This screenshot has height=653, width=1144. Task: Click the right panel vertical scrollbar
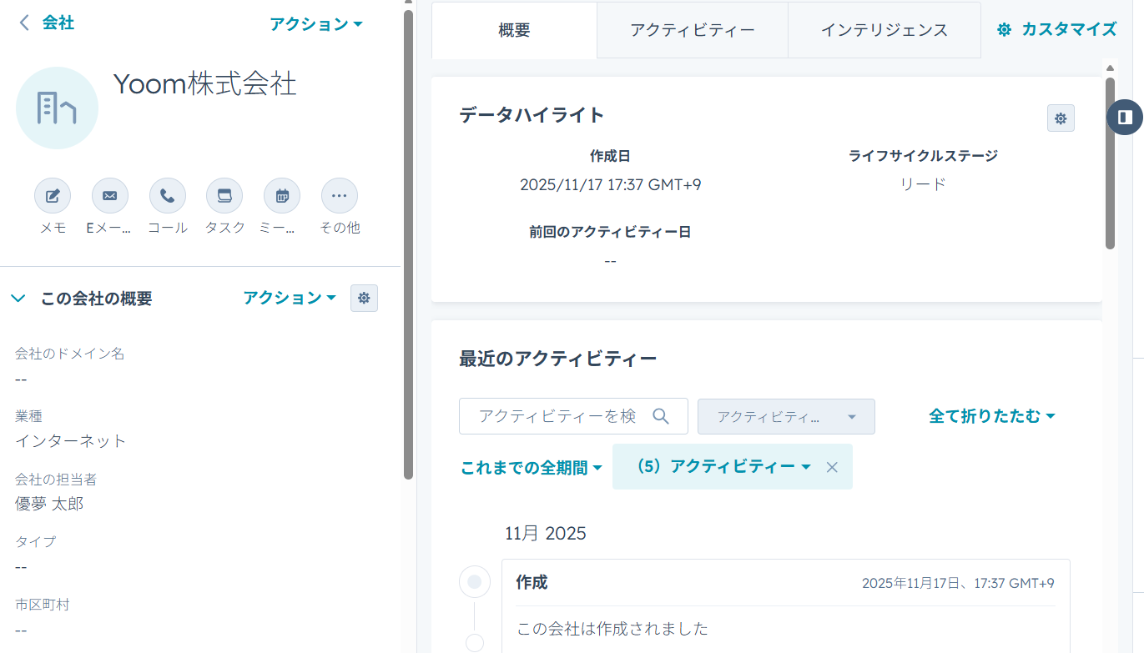tap(1110, 163)
